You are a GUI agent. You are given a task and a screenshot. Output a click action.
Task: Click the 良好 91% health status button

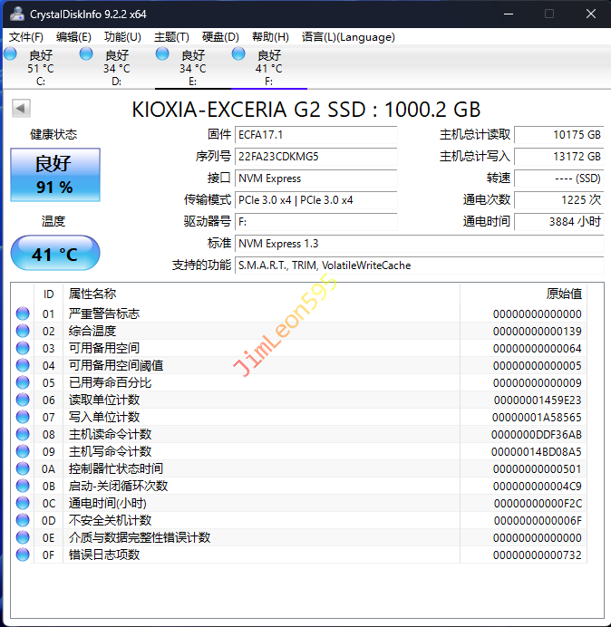pyautogui.click(x=54, y=175)
